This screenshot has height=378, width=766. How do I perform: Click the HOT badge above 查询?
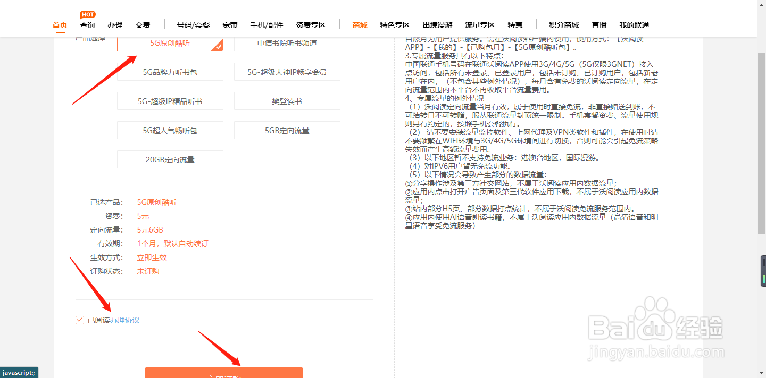coord(88,14)
